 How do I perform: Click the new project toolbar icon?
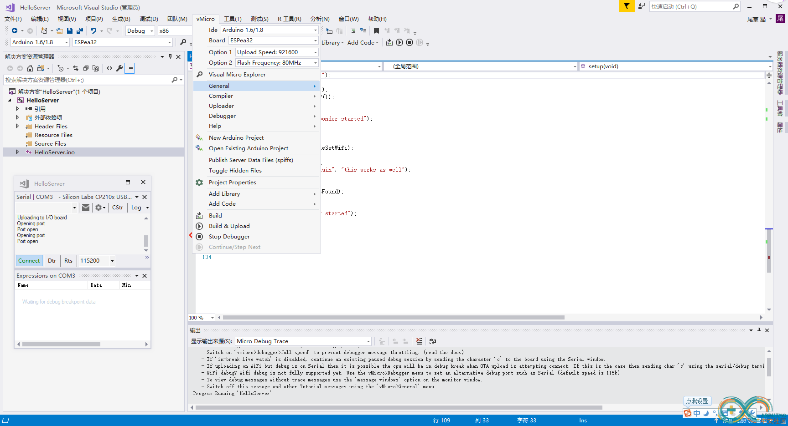coord(44,30)
